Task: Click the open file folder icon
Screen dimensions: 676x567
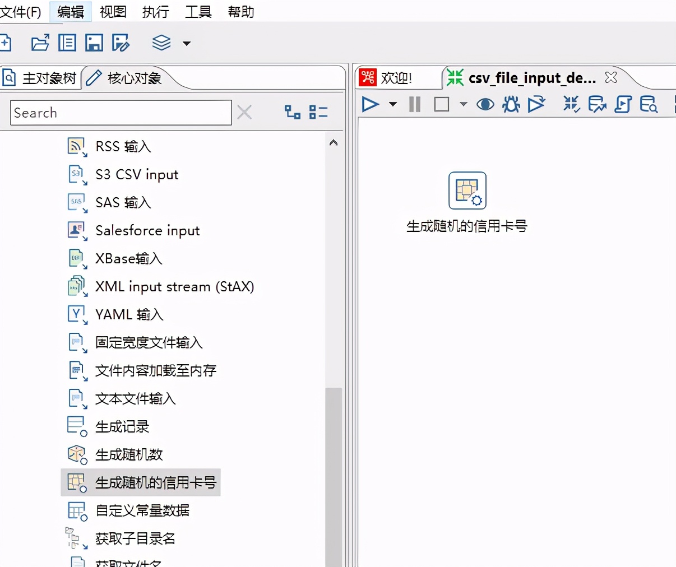Action: tap(40, 43)
